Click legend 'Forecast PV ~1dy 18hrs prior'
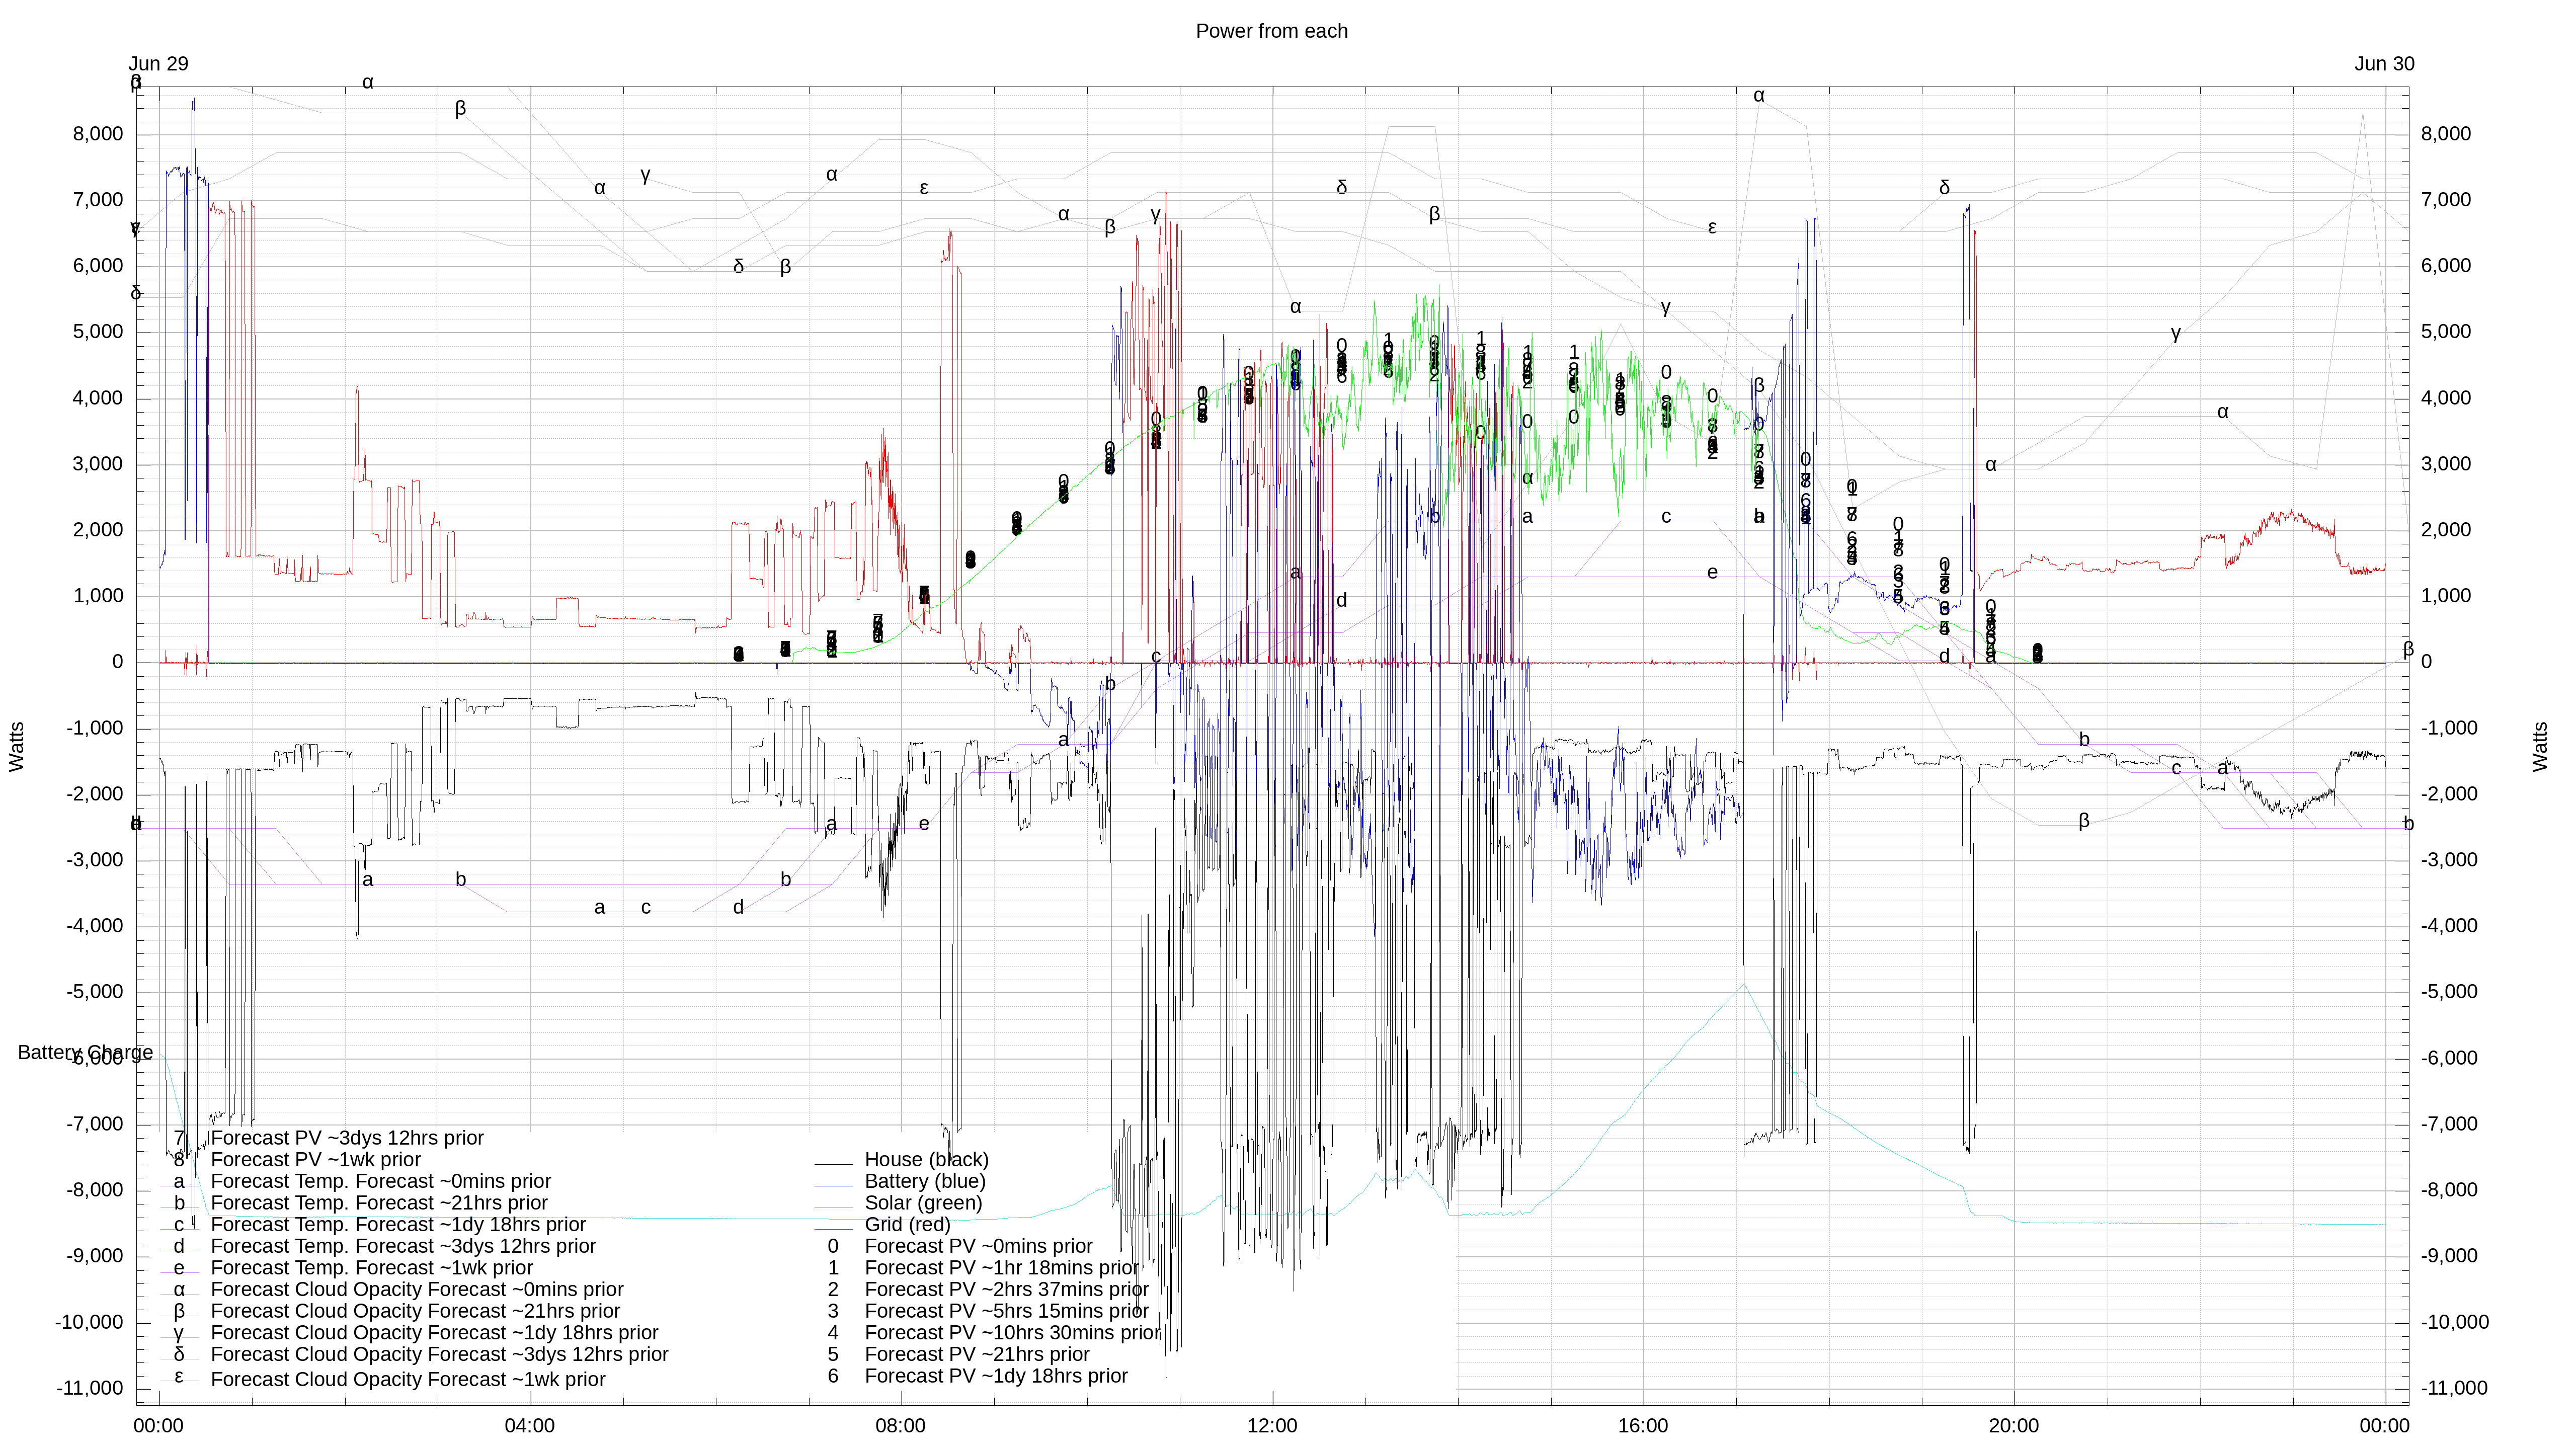The width and height of the screenshot is (2576, 1449). click(x=995, y=1376)
